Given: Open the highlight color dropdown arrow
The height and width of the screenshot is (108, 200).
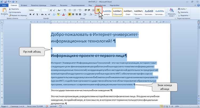Looking at the screenshot, I should (x=61, y=14).
